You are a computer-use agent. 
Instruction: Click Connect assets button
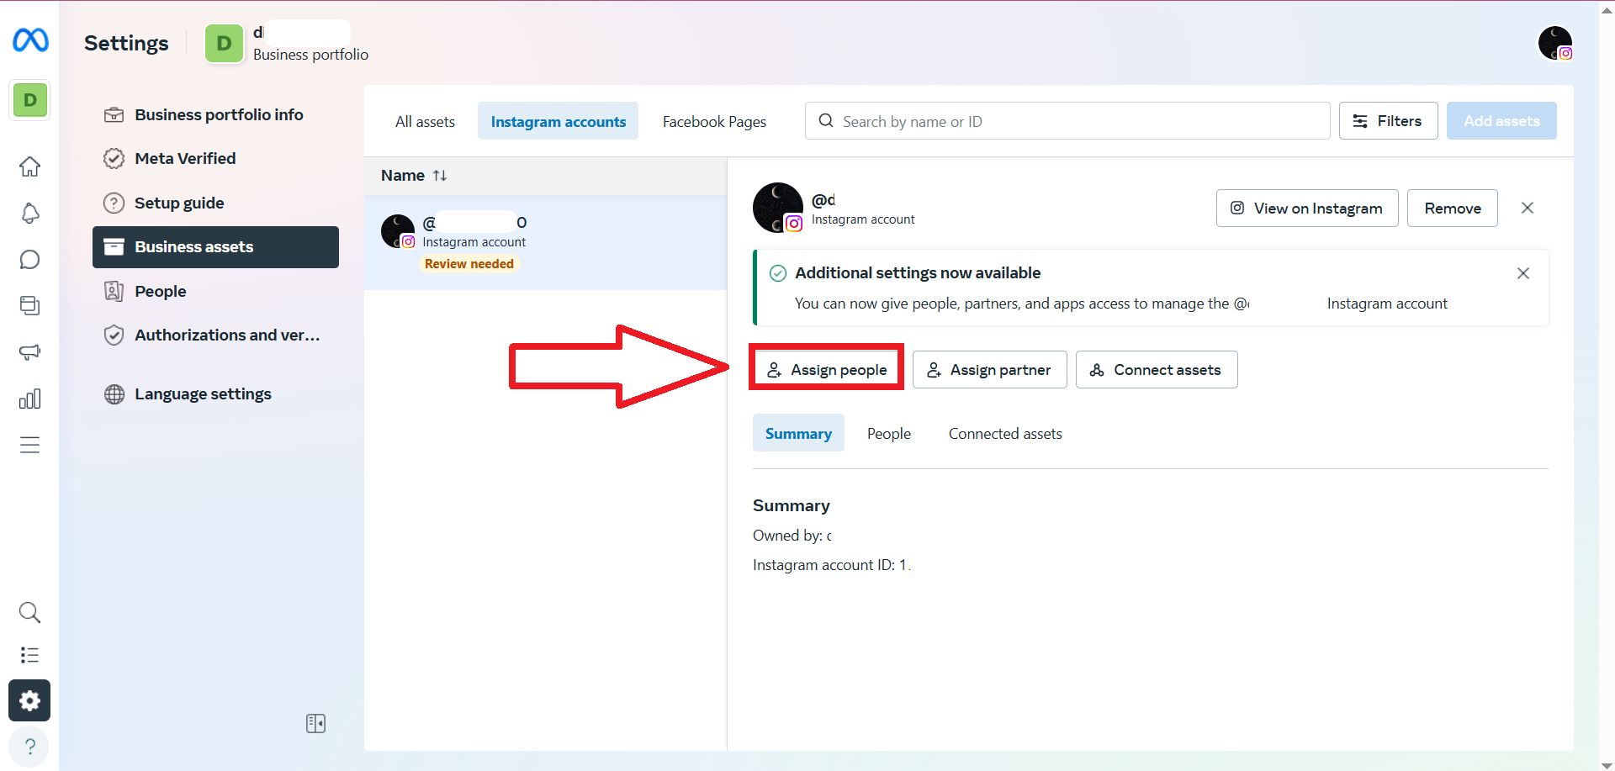click(1157, 370)
